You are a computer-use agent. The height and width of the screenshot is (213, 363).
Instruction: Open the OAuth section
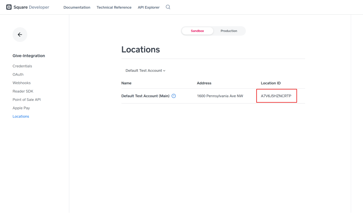(18, 74)
